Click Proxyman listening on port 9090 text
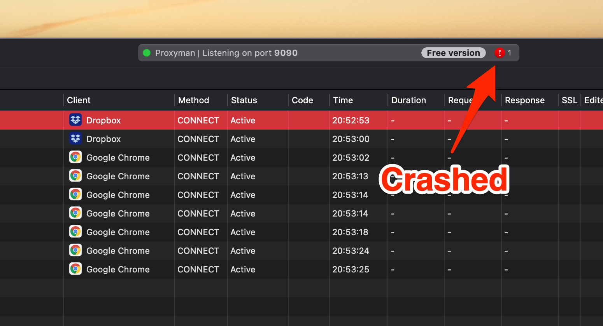Viewport: 603px width, 326px height. 226,53
